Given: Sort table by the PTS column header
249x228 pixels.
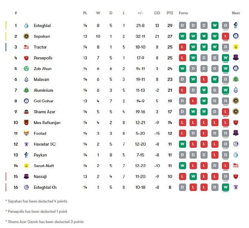Looking at the screenshot, I should 170,13.
